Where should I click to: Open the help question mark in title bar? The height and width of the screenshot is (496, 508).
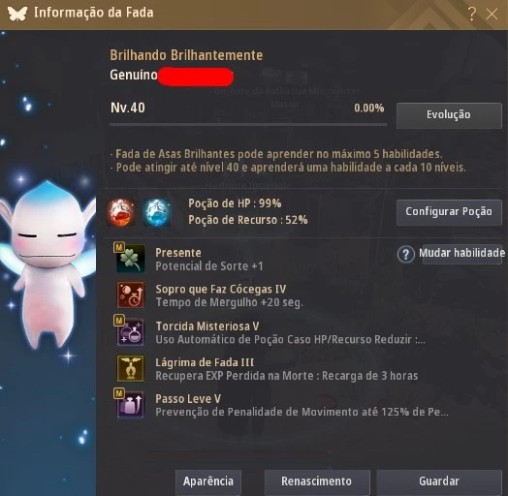[472, 14]
